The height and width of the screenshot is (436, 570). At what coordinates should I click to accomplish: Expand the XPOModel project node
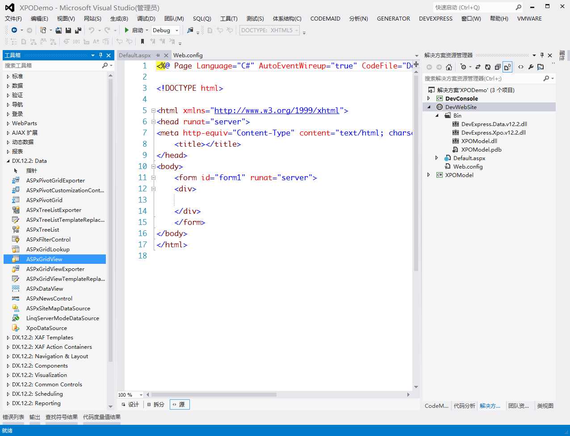[429, 175]
